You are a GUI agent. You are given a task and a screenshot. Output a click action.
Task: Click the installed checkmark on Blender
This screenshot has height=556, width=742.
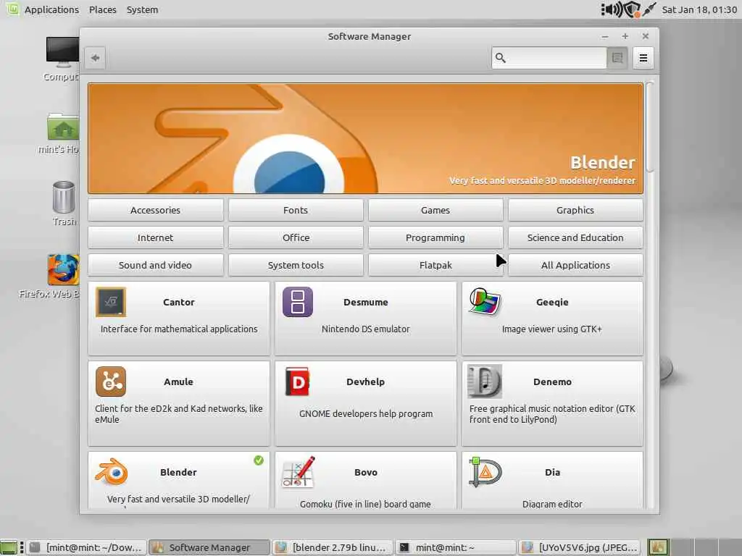tap(259, 460)
